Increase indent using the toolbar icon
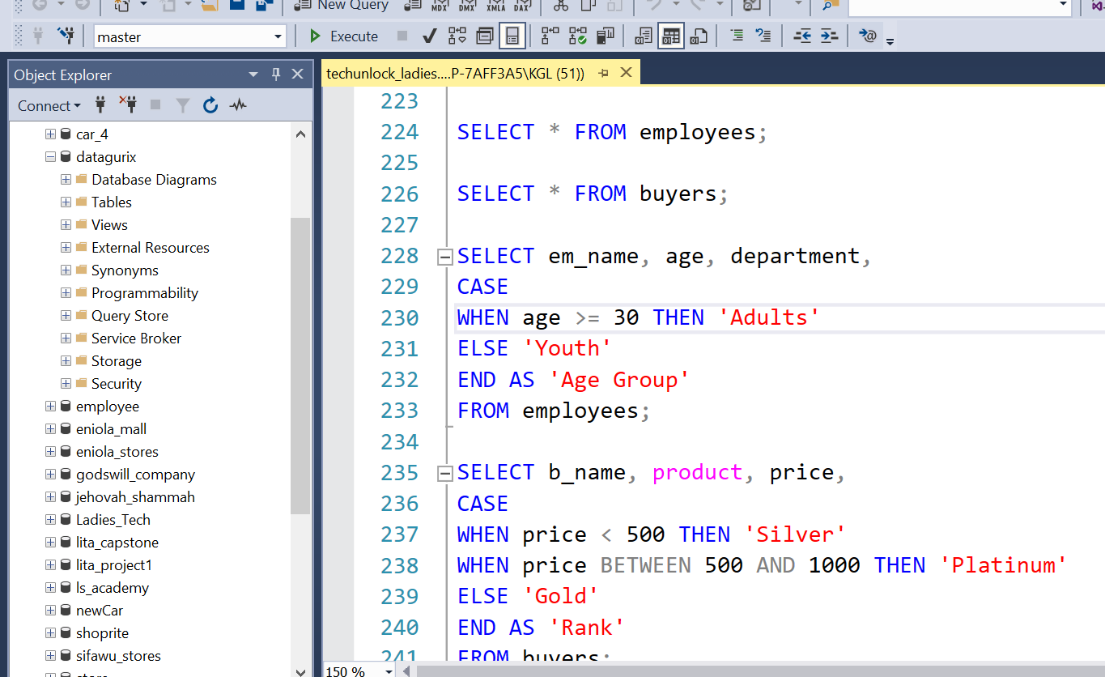Screen dimensions: 1105x677 pyautogui.click(x=828, y=36)
